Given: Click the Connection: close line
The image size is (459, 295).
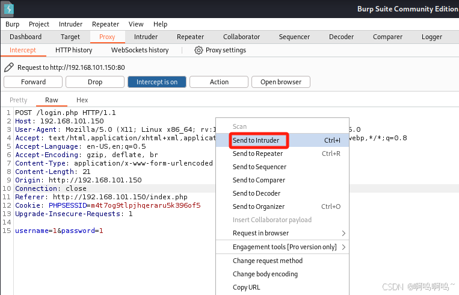Looking at the screenshot, I should point(51,188).
